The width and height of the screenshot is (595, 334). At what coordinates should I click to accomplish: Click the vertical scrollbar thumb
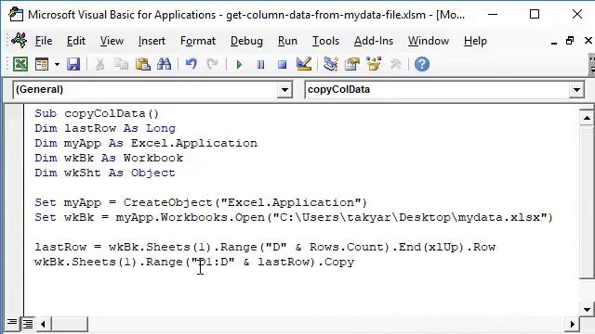tap(587, 202)
